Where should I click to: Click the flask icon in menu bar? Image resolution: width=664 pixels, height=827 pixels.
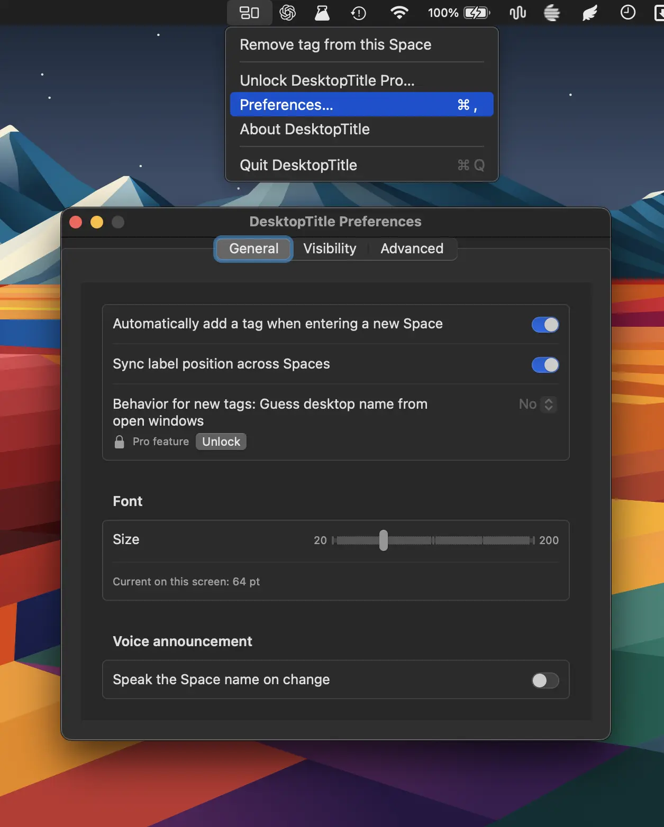(x=322, y=12)
